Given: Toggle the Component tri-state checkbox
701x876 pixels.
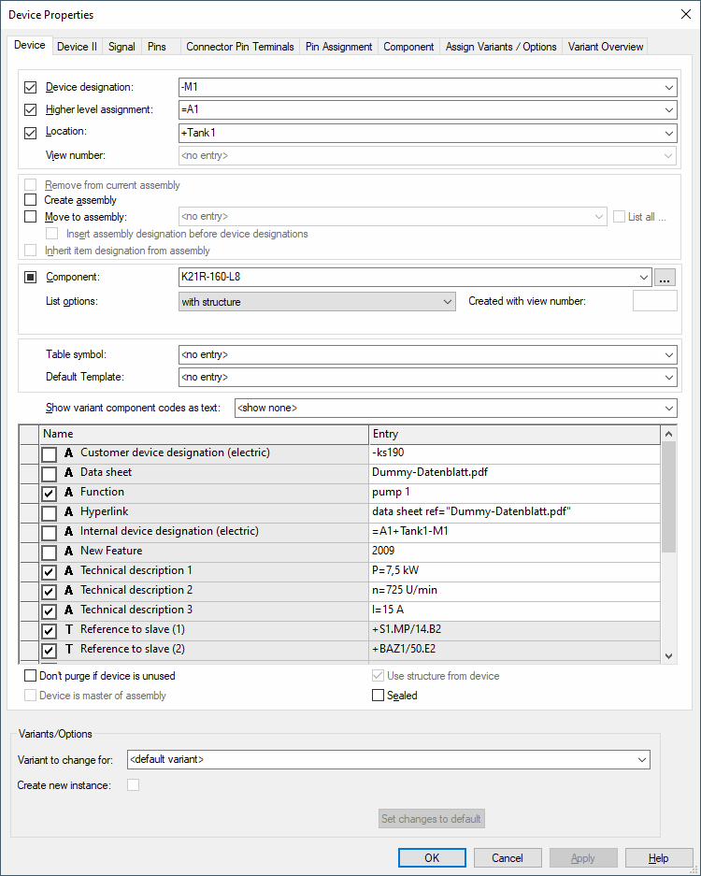Looking at the screenshot, I should click(31, 277).
